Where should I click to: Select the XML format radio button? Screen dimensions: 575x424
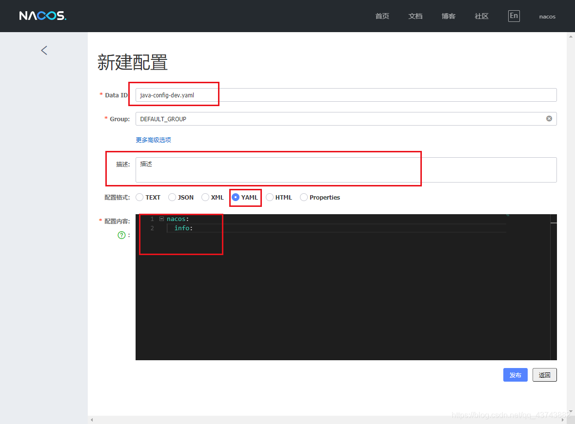(x=205, y=197)
